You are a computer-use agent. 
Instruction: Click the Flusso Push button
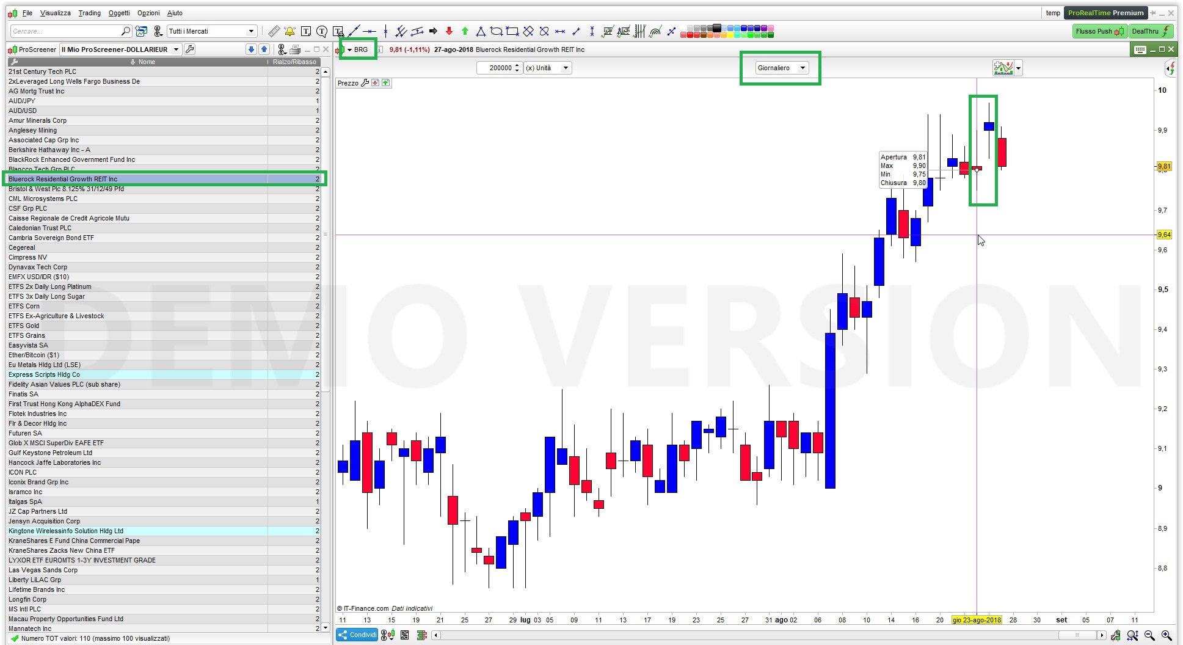point(1100,31)
